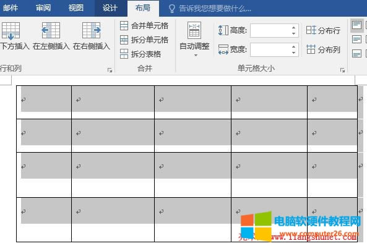Insert row below with 下方插入 icon
The width and height of the screenshot is (367, 246).
click(11, 31)
